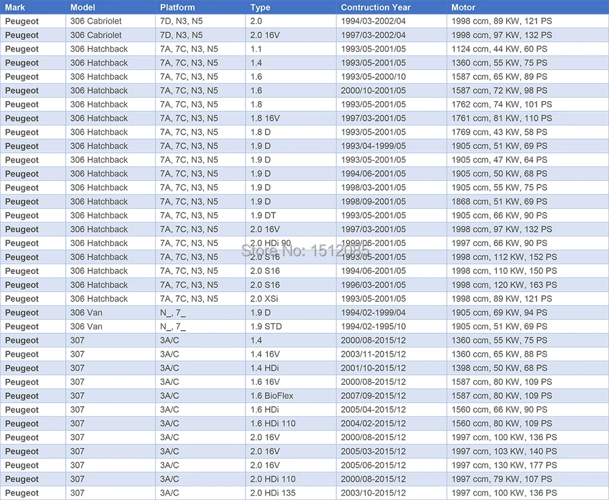609x500 pixels.
Task: Select the "1.9 DT" type cell
Action: [291, 215]
